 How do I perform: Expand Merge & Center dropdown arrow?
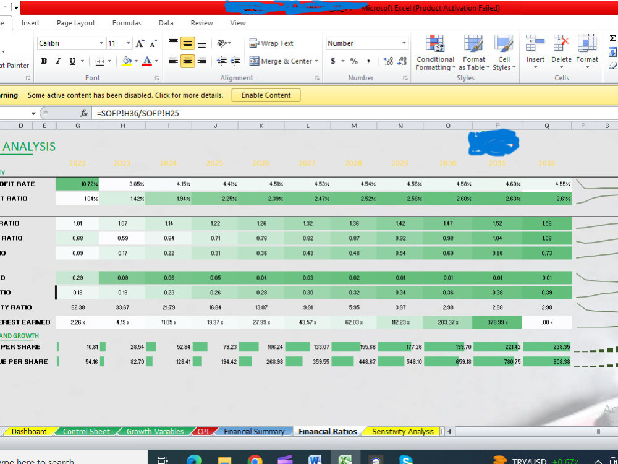[316, 61]
